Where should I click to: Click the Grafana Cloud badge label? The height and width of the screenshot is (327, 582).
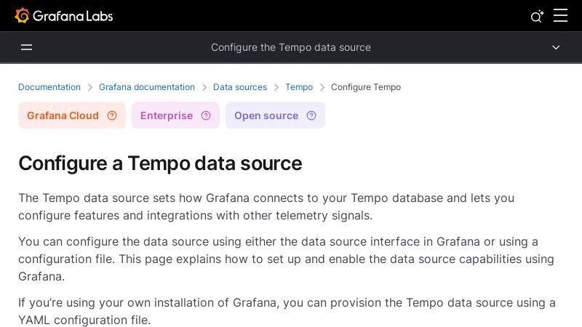pyautogui.click(x=63, y=116)
